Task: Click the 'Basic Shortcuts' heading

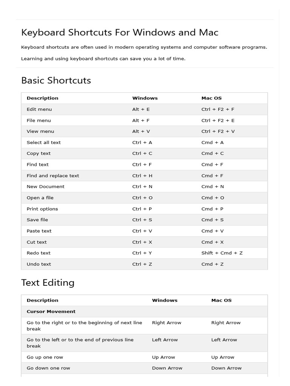Action: click(56, 80)
